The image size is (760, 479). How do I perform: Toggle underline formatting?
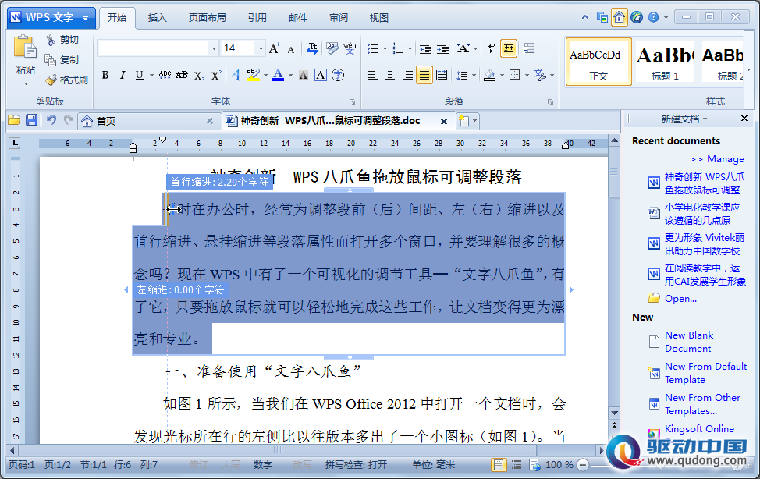tap(139, 75)
